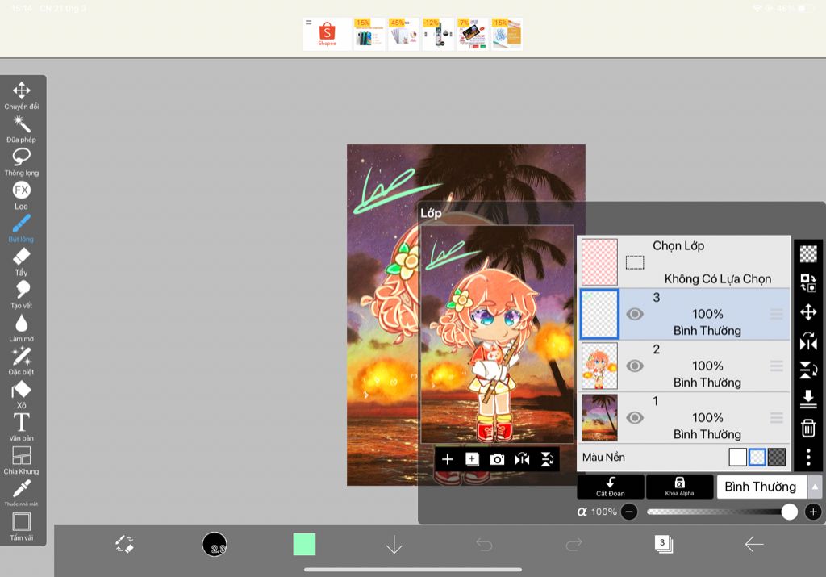Open the Chọn Lớp selection layer row
Screen dimensions: 826x577
[684, 262]
